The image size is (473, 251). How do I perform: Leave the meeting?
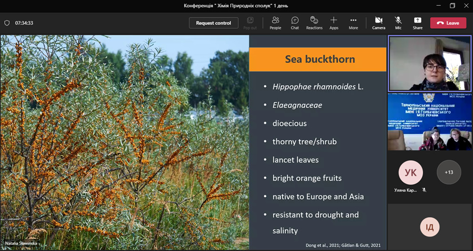point(448,23)
